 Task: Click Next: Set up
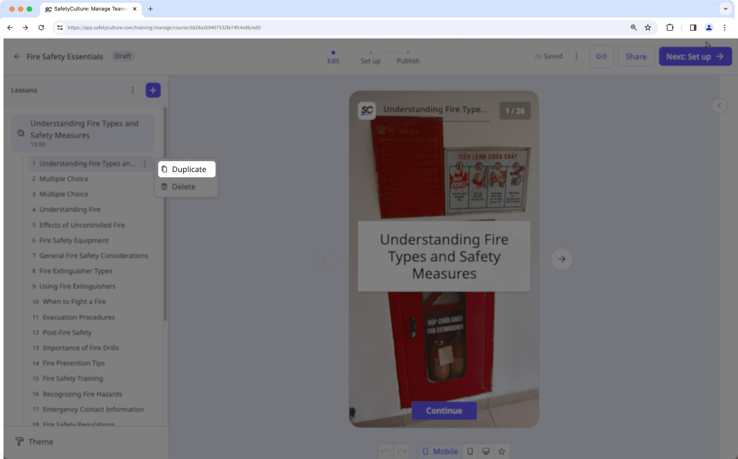pyautogui.click(x=695, y=56)
